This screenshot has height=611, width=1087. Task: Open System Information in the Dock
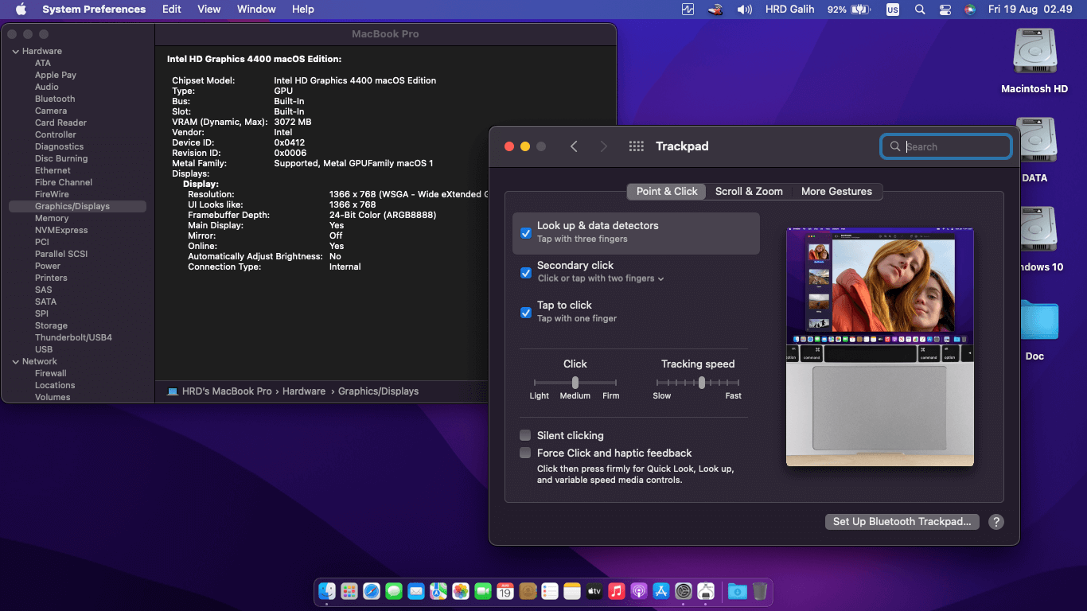point(706,591)
